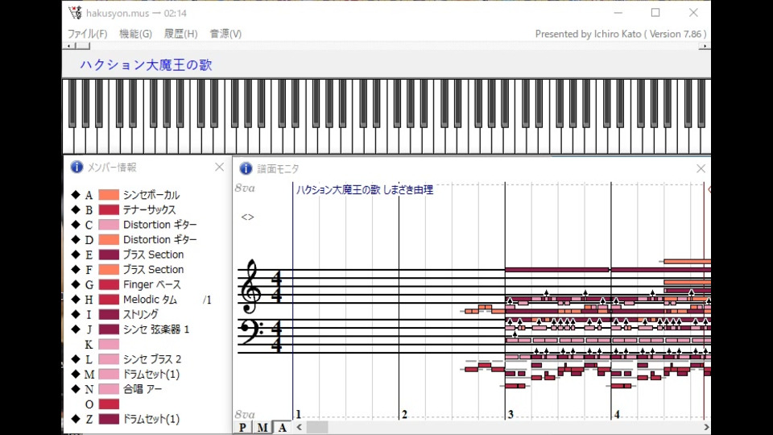Maximize the hakusyon.mus window

[x=655, y=13]
